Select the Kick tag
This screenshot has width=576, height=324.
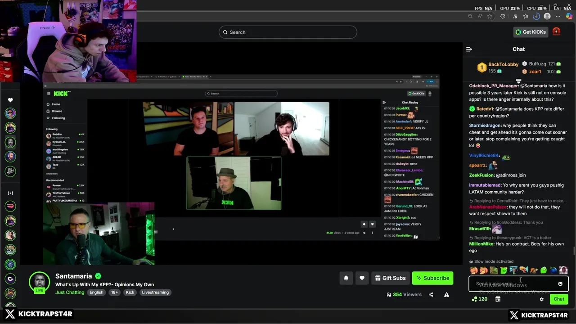130,292
